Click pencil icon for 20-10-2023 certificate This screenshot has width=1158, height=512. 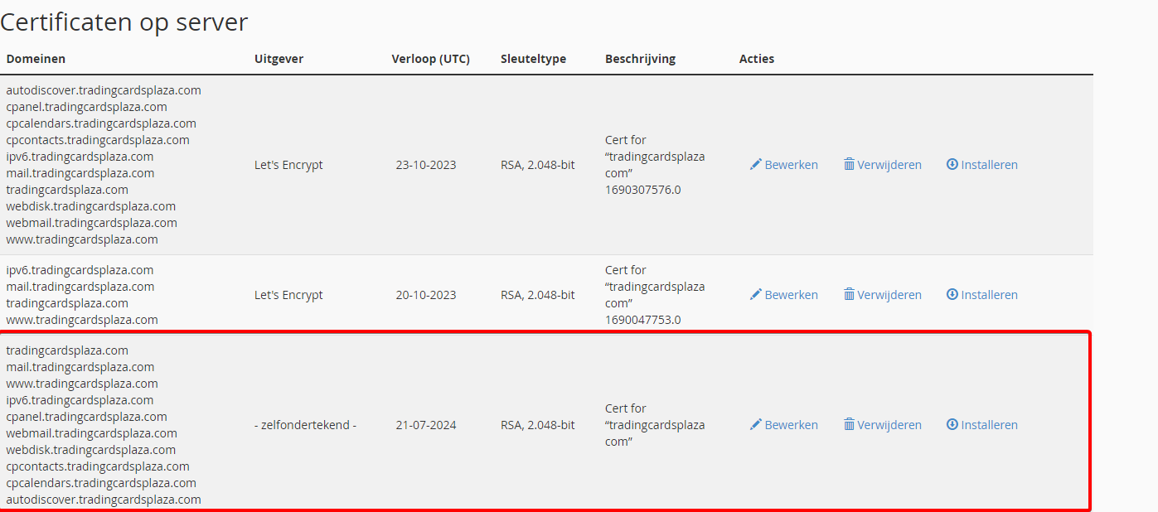coord(755,295)
